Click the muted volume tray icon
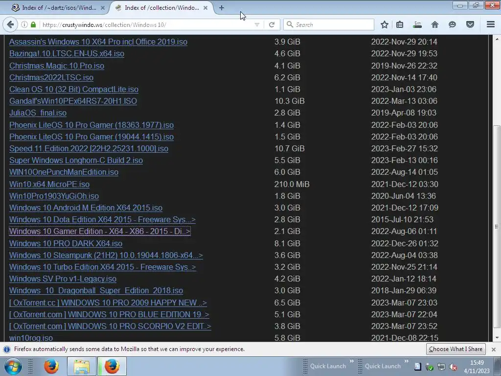The width and height of the screenshot is (501, 376). pos(453,367)
